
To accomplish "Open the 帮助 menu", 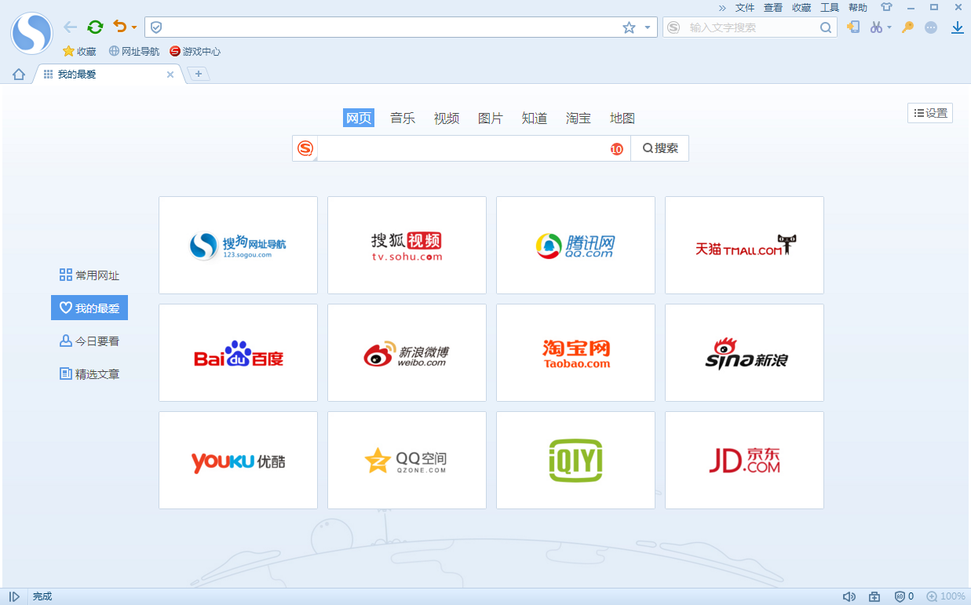I will 858,8.
